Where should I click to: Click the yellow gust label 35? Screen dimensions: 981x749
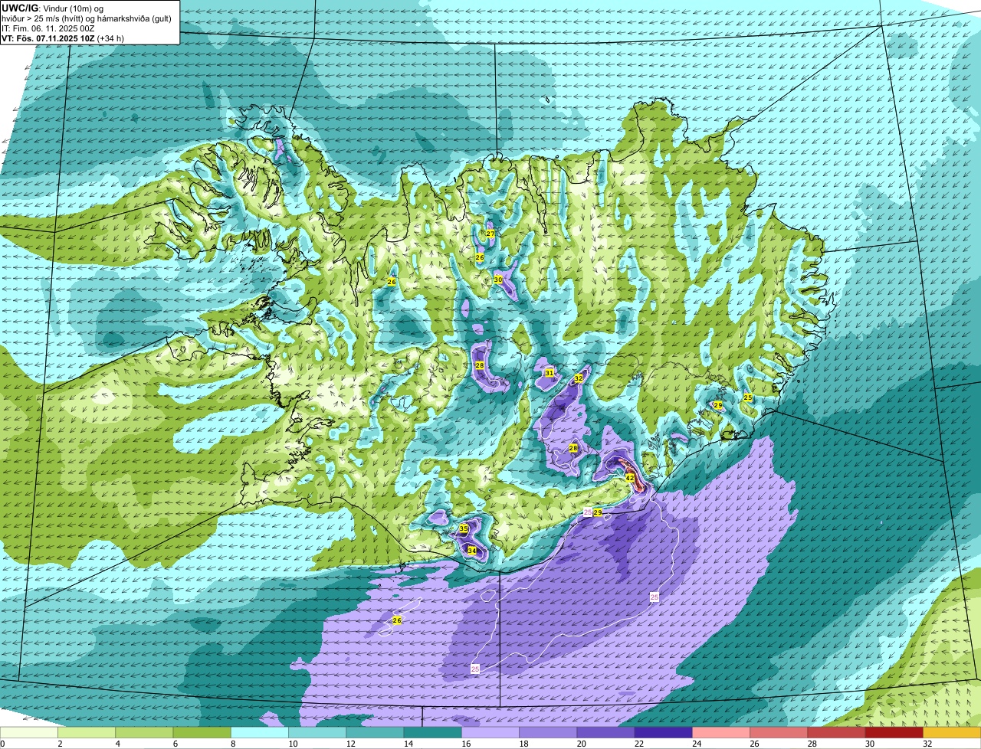pyautogui.click(x=464, y=528)
